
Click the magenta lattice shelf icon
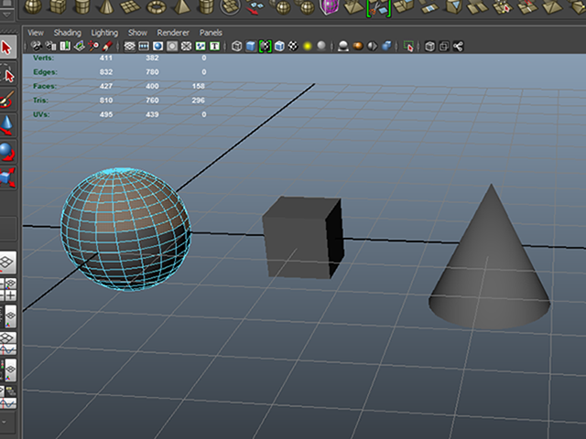coord(330,7)
